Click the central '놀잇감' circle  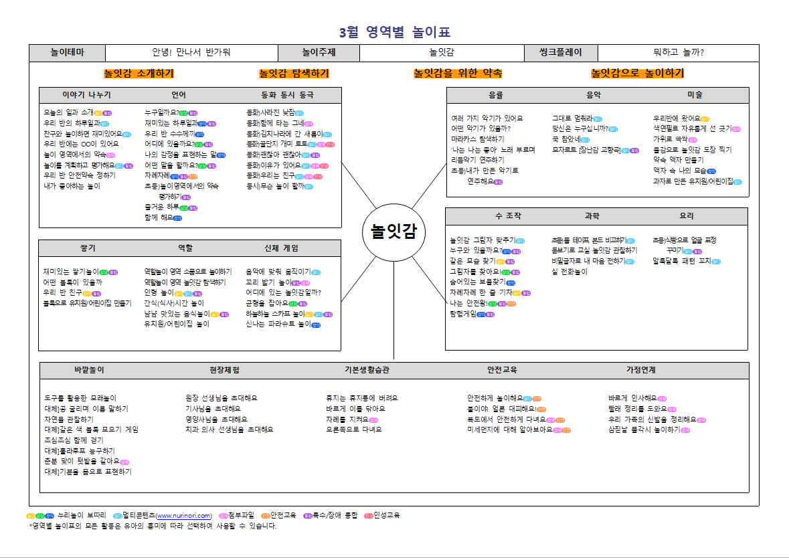[x=393, y=232]
